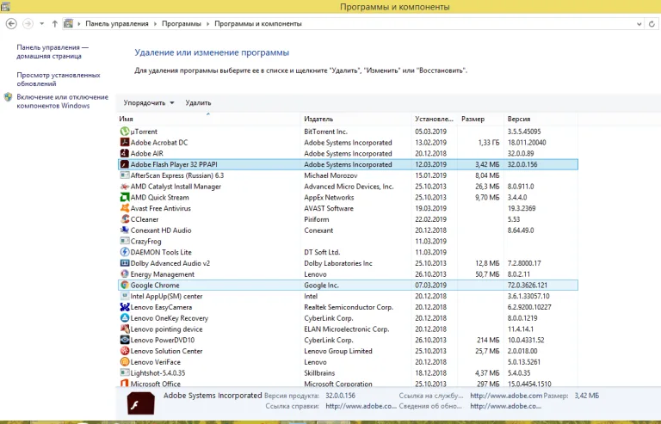
Task: Click the Lenovo VeriFace icon
Action: click(124, 362)
